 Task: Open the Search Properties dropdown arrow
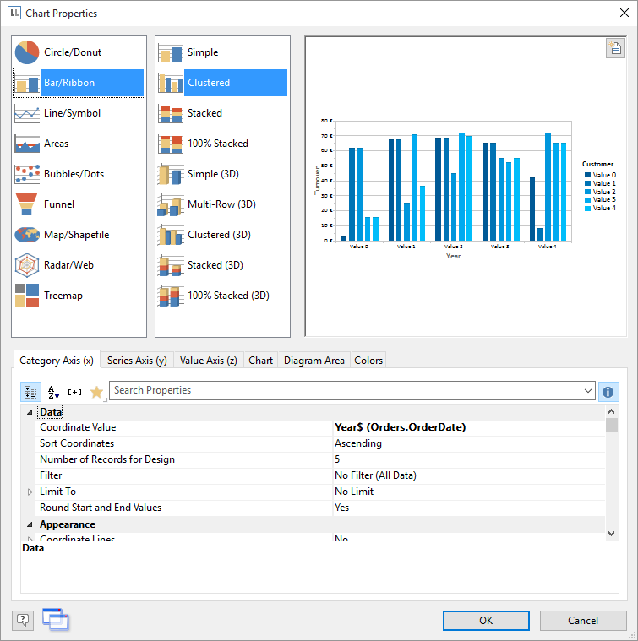pos(588,391)
